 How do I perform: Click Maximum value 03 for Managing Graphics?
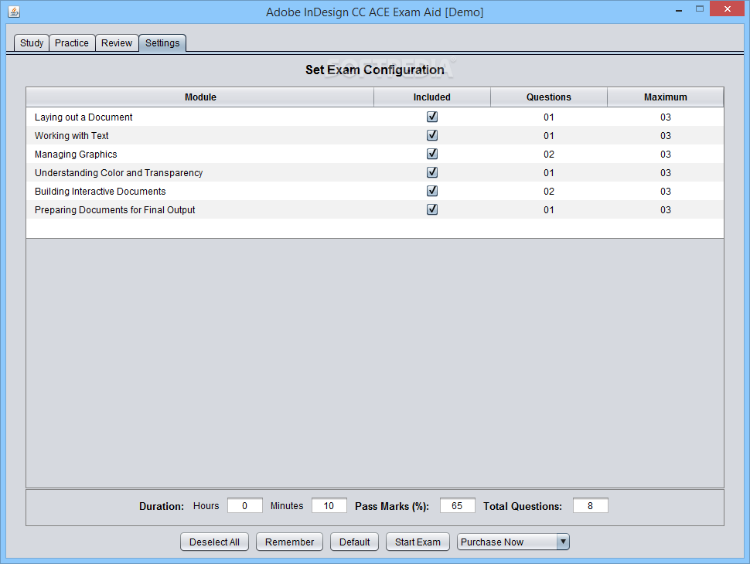pos(666,155)
